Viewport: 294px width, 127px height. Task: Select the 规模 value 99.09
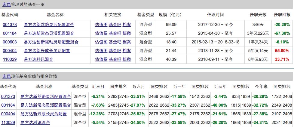click(x=171, y=25)
